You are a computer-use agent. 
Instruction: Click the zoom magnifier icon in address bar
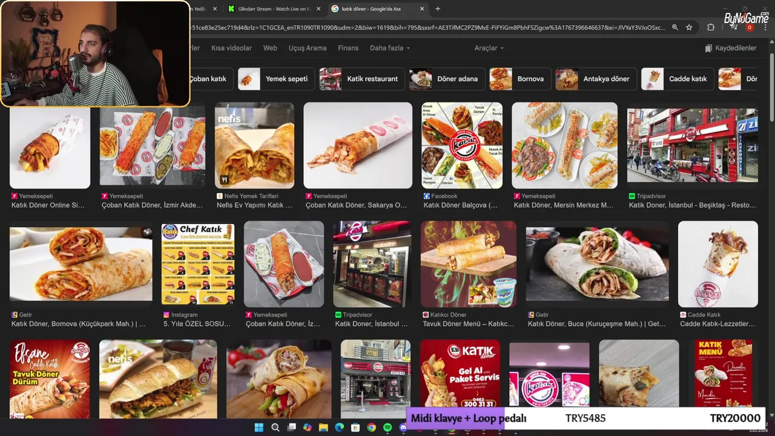coord(674,27)
